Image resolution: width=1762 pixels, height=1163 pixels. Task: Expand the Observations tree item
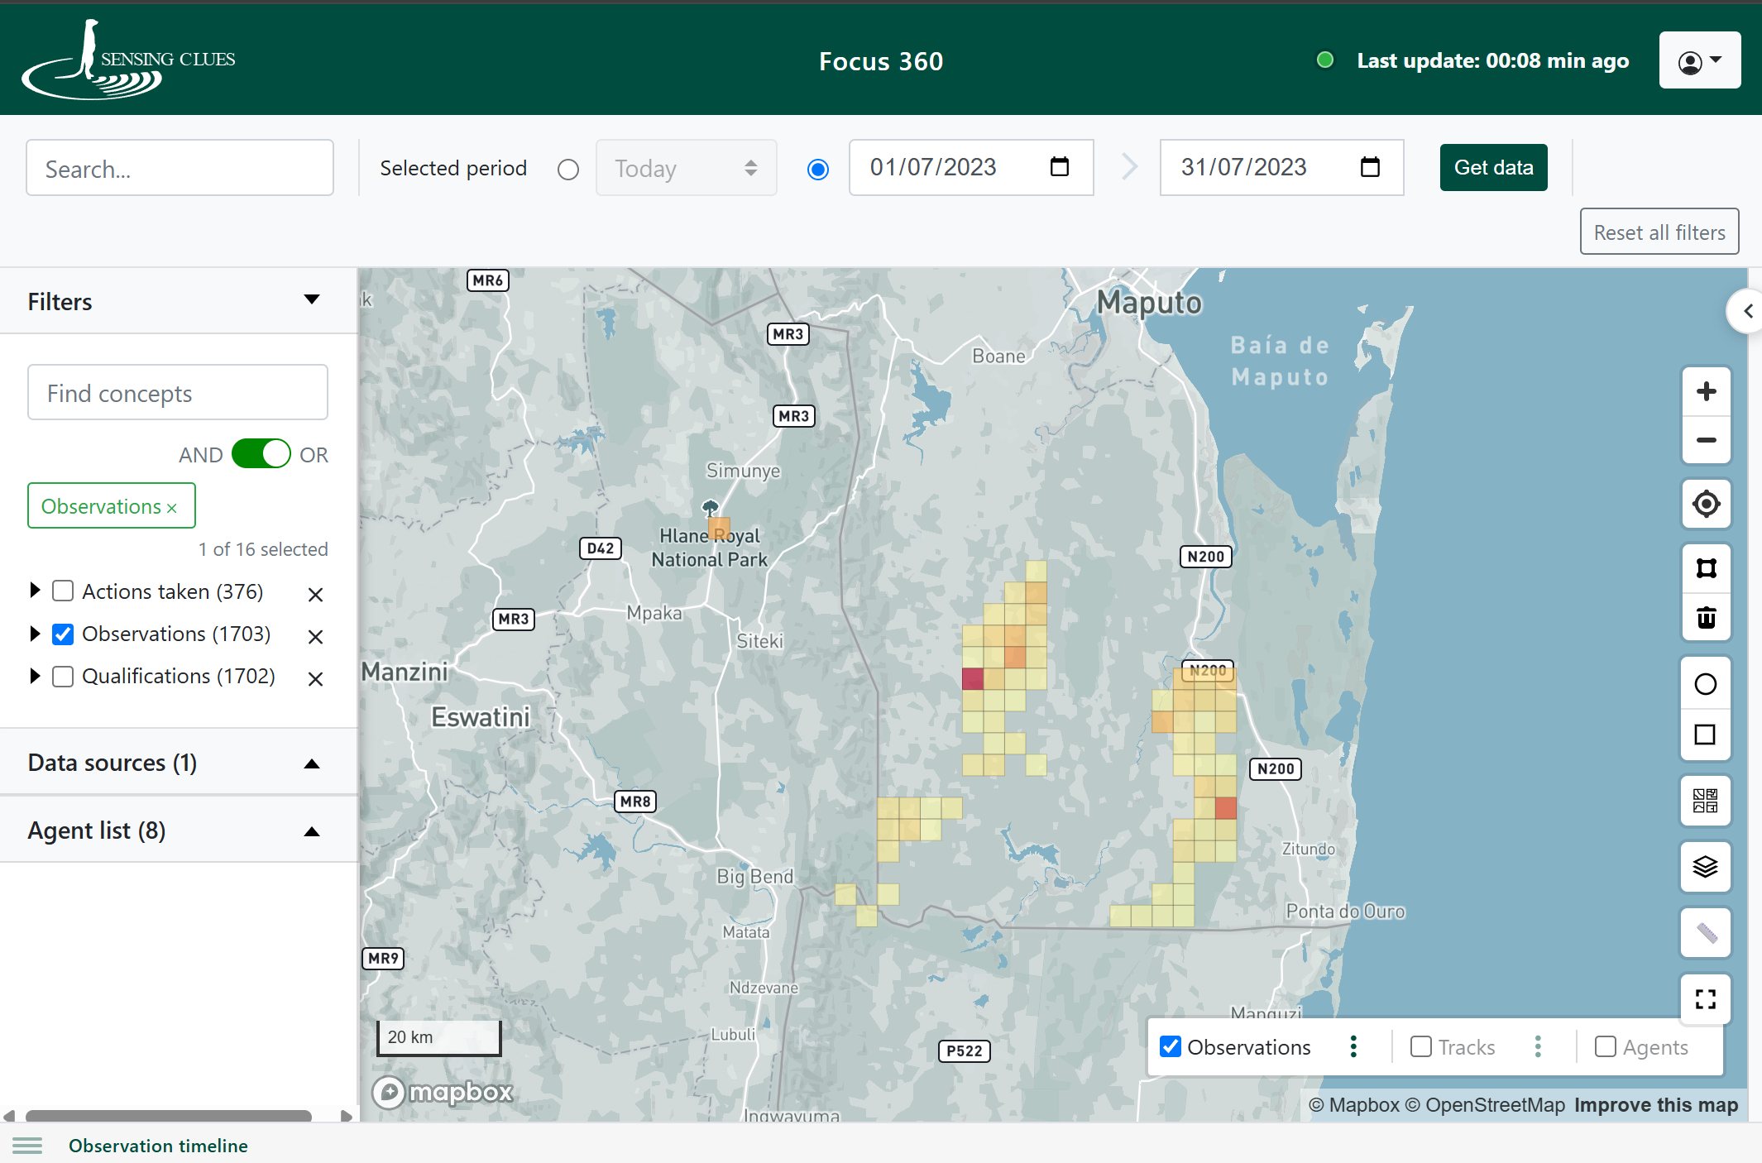pos(35,634)
